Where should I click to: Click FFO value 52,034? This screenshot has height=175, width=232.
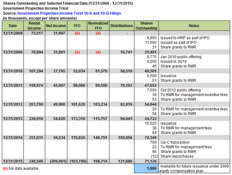point(79,71)
